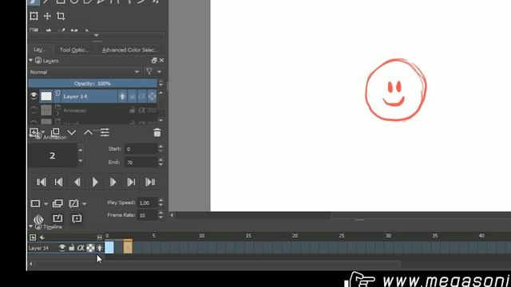Go to next keyframe
The image size is (511, 287).
pyautogui.click(x=131, y=182)
